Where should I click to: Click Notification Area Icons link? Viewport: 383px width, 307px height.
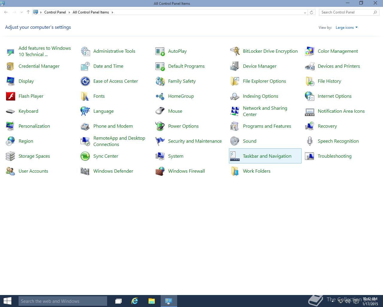pos(341,111)
